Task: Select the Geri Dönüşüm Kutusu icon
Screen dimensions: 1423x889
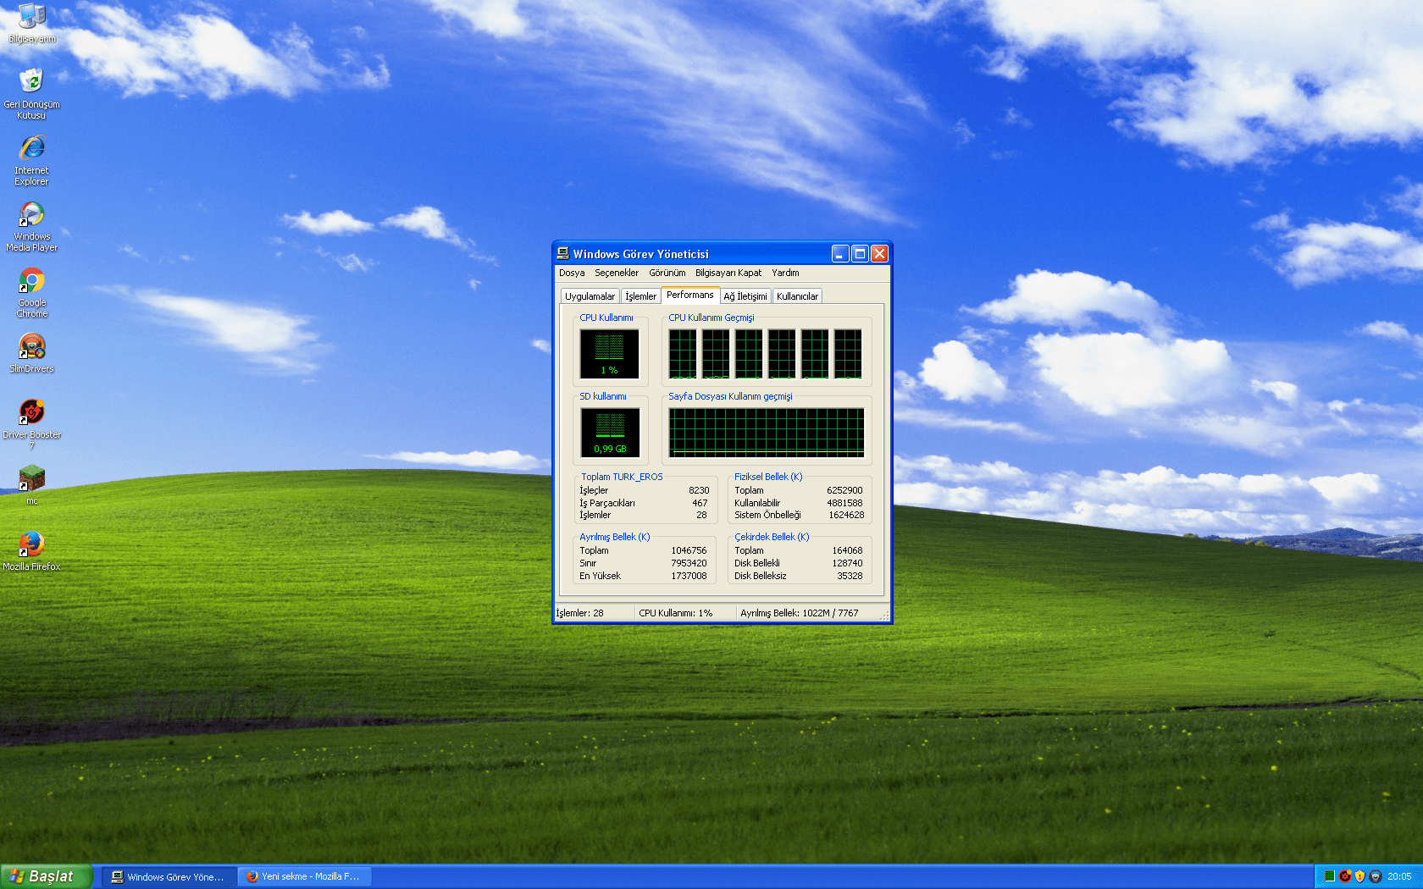Action: click(x=31, y=94)
